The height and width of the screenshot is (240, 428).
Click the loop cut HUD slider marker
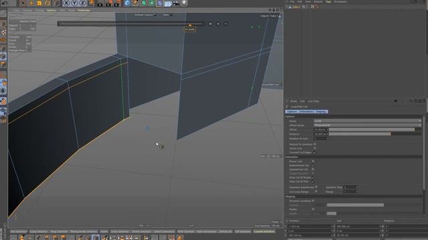[x=190, y=25]
